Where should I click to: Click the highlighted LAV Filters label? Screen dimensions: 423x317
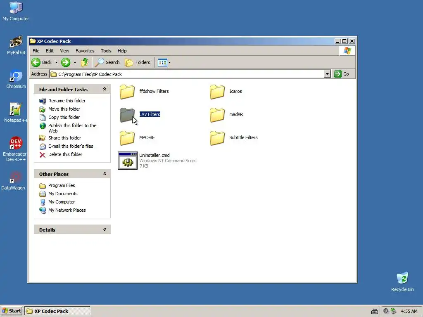pos(150,114)
